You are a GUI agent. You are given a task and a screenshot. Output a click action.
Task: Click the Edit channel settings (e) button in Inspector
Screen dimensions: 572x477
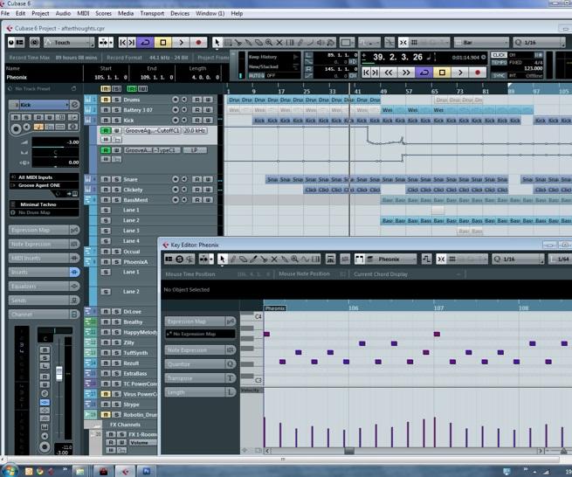click(74, 105)
